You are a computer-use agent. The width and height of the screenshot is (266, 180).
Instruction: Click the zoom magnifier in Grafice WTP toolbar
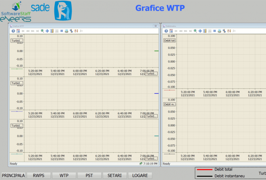[42, 31]
